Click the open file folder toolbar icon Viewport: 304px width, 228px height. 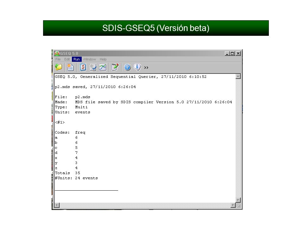59,67
